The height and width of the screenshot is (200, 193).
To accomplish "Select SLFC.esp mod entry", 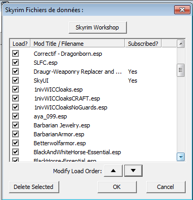I will point(46,63).
